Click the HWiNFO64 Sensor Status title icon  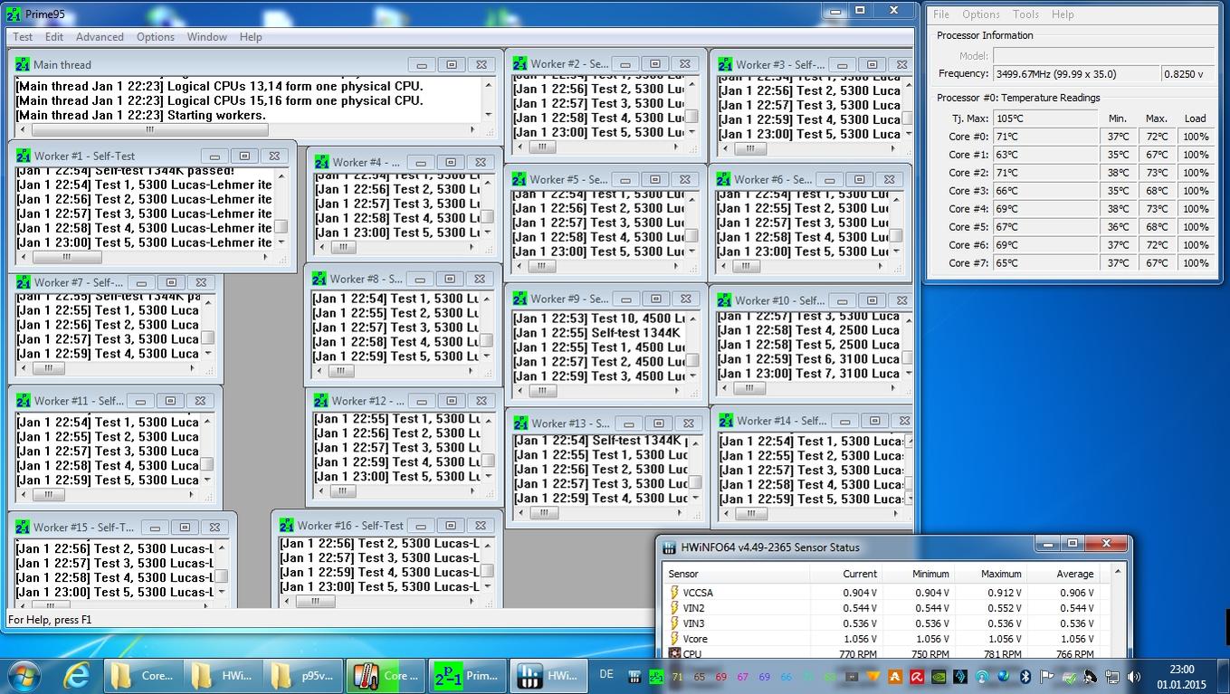pos(669,547)
